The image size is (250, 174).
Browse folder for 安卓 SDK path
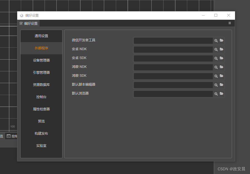(221, 58)
